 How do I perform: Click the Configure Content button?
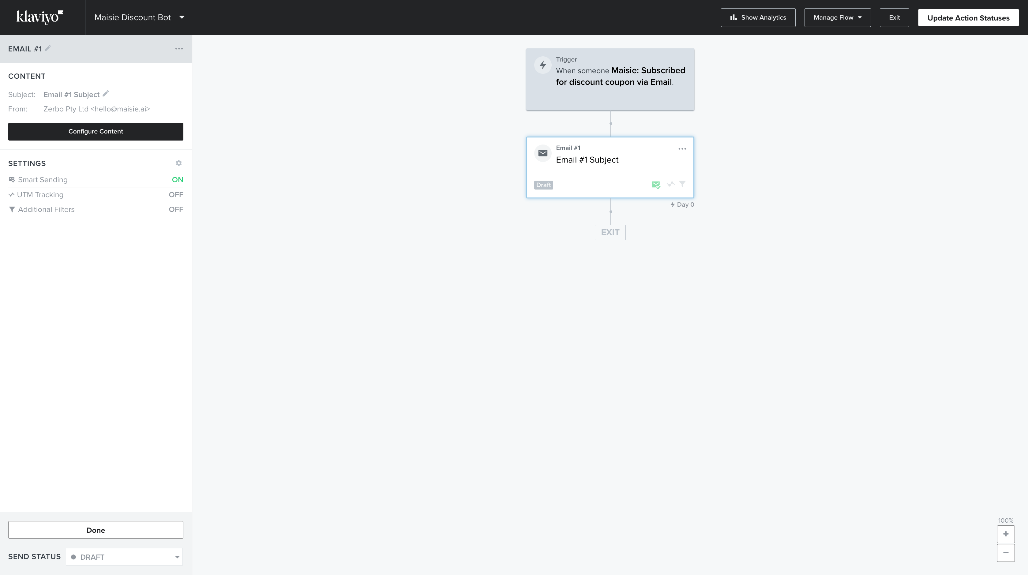coord(96,131)
